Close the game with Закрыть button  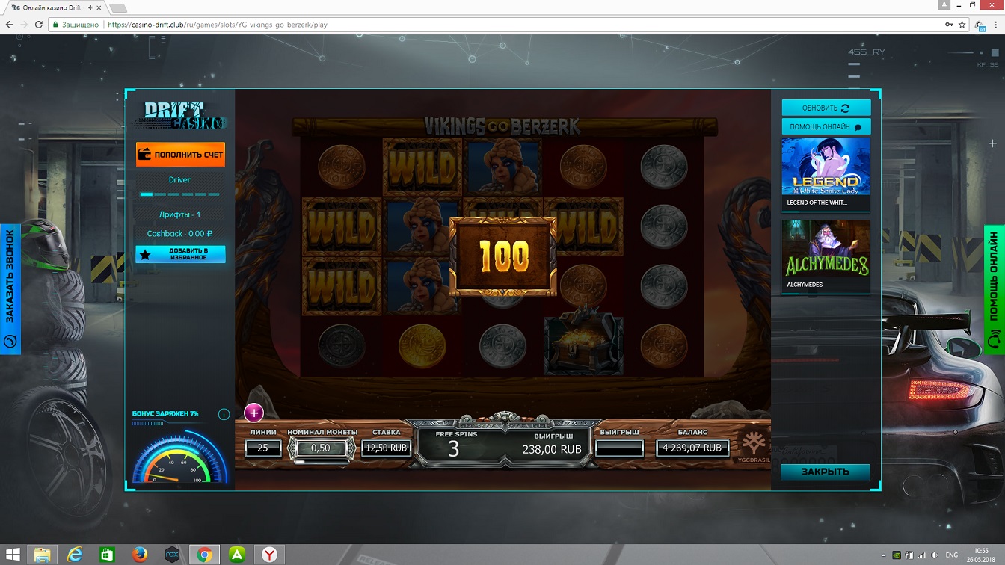click(x=826, y=472)
